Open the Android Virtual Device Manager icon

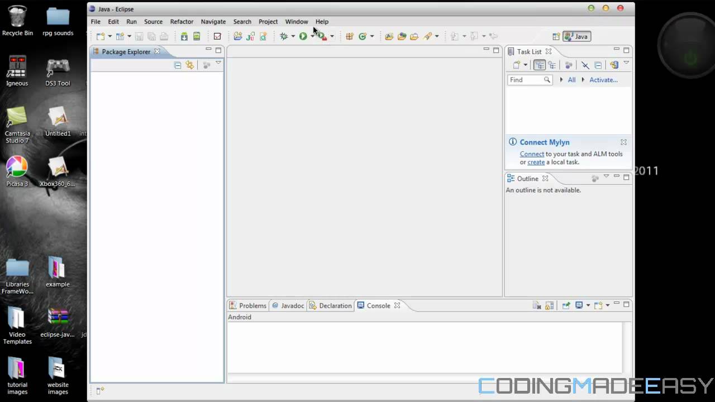tap(197, 36)
